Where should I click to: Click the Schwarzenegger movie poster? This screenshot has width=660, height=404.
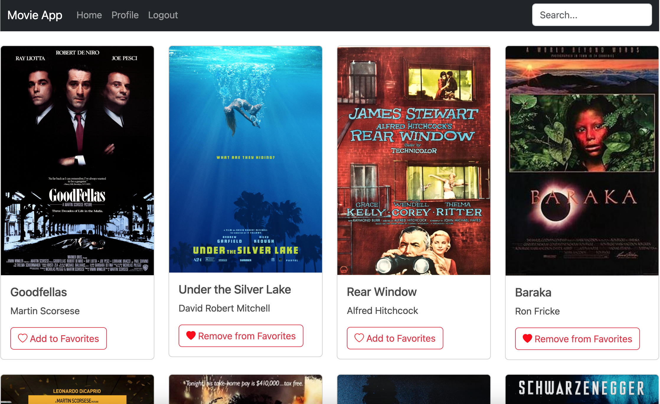point(582,389)
